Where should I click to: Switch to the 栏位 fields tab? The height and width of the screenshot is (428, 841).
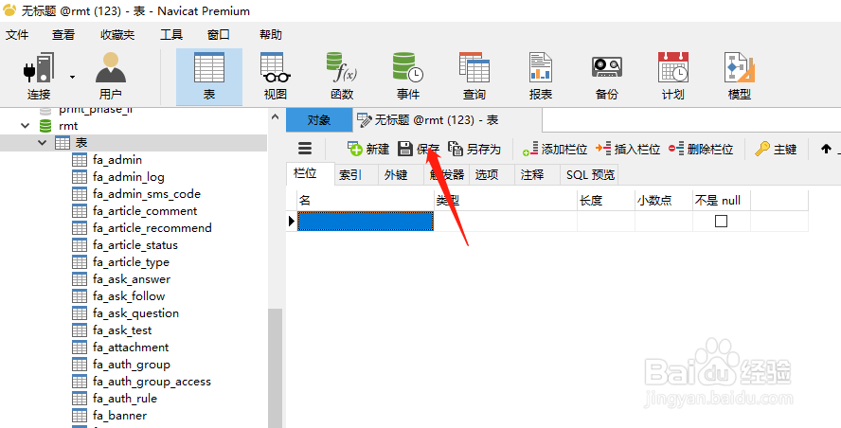click(x=310, y=174)
